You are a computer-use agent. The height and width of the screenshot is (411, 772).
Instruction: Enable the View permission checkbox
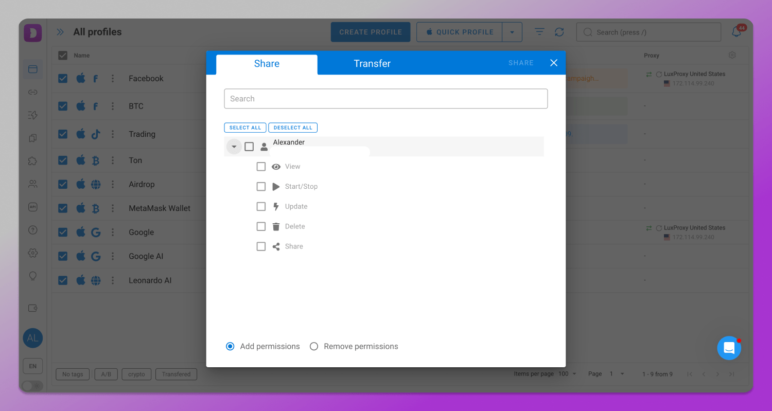261,167
